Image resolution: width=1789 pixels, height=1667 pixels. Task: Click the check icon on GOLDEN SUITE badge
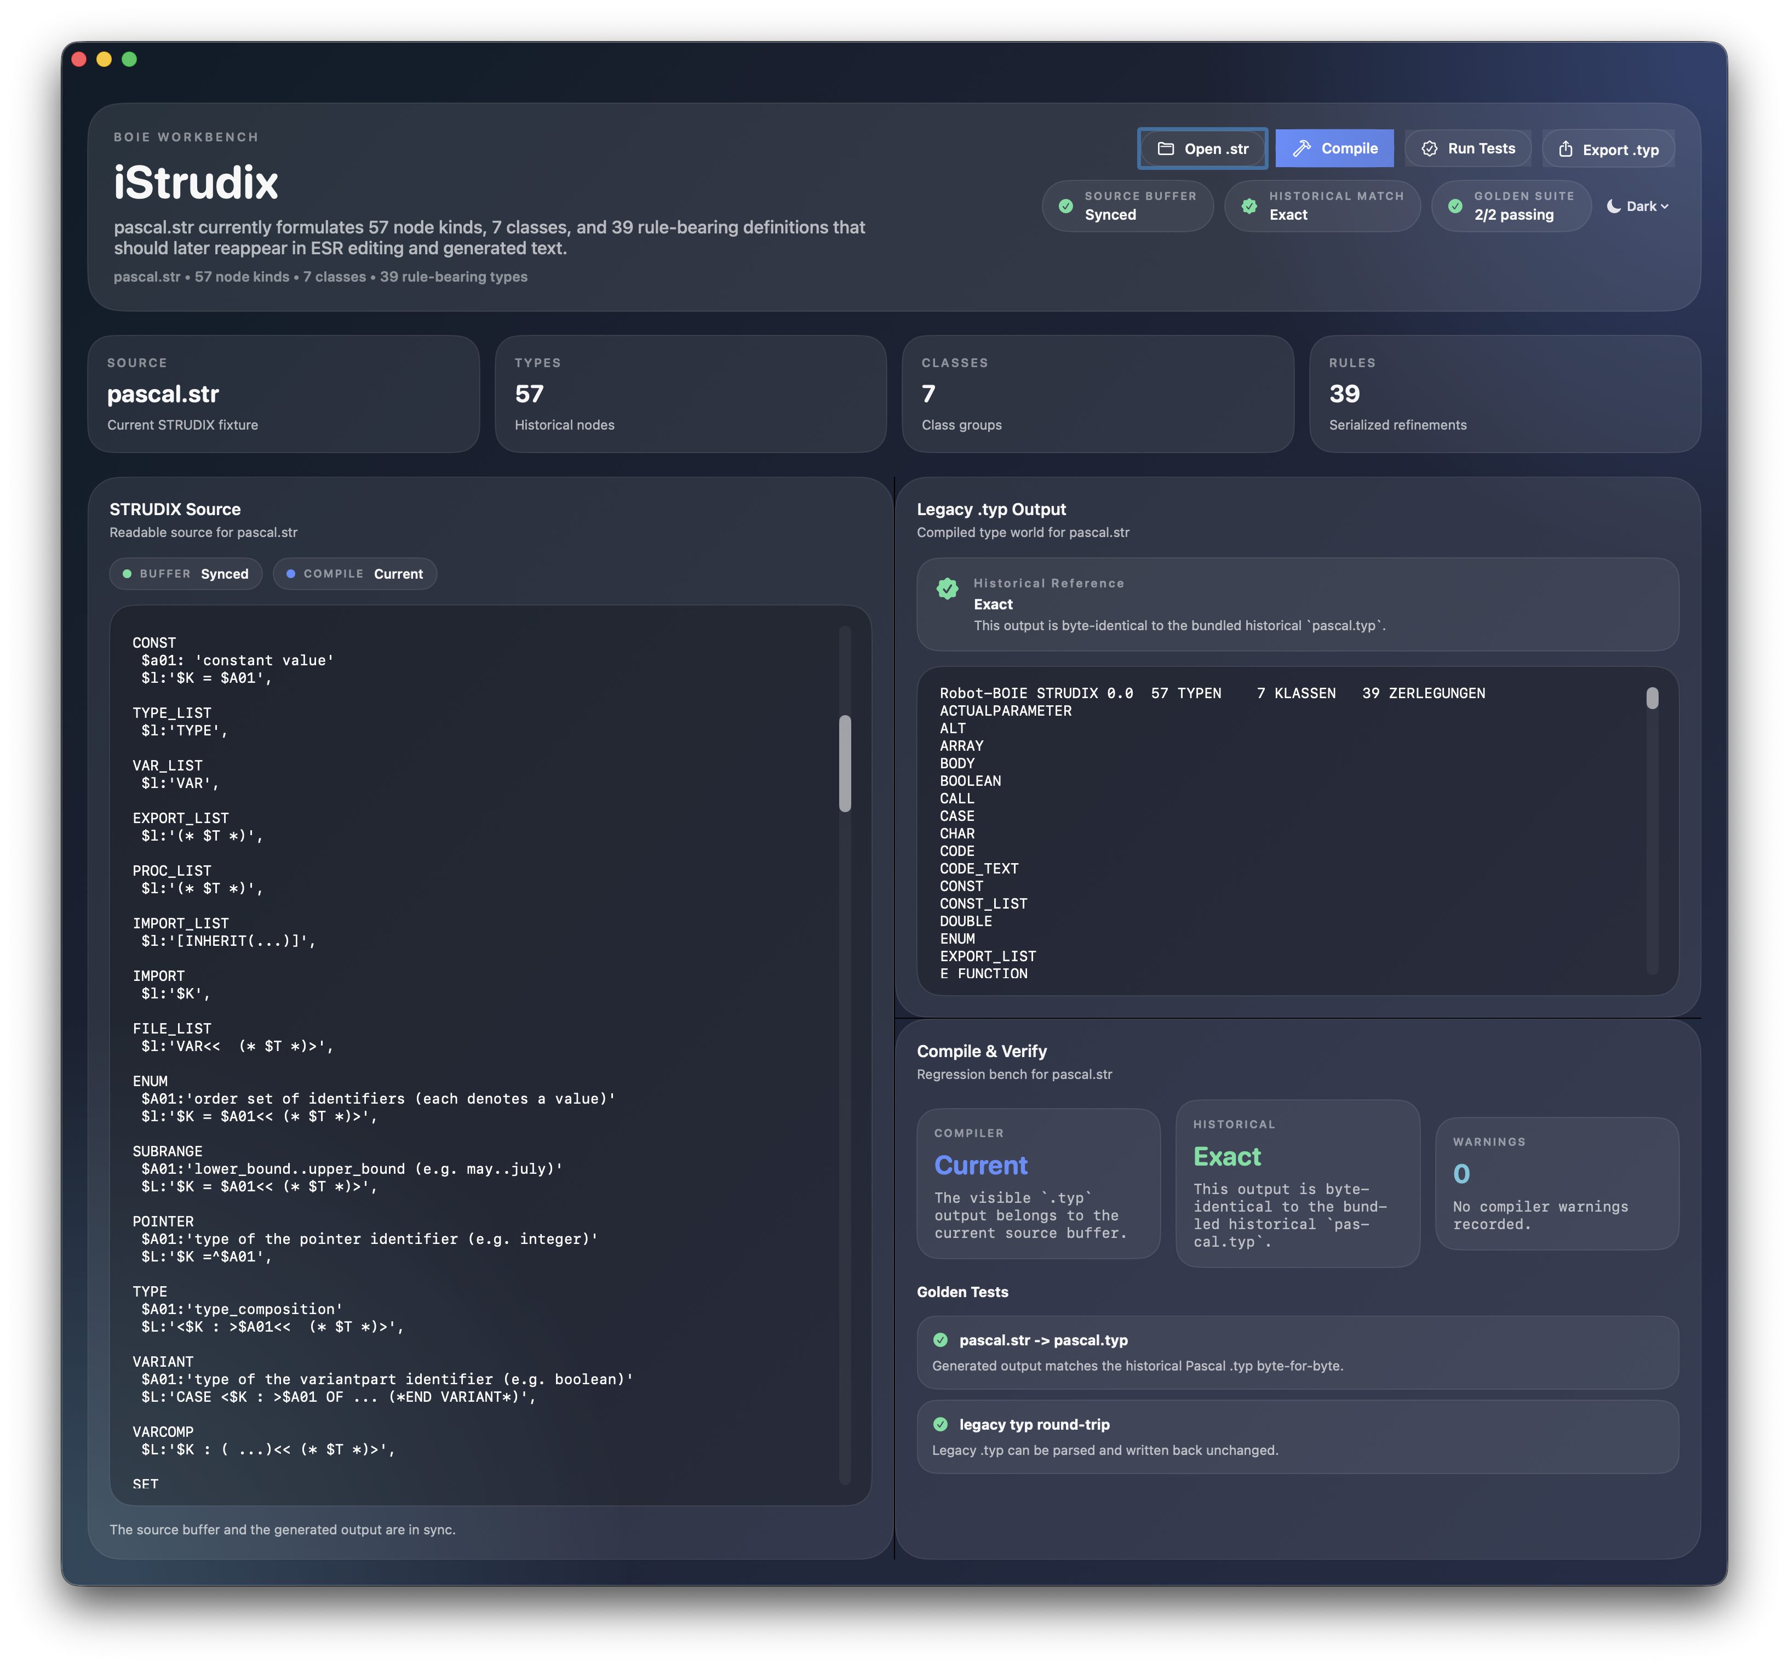pyautogui.click(x=1456, y=206)
